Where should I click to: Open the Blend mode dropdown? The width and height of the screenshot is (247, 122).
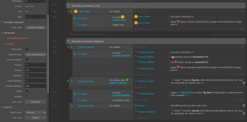point(36,112)
